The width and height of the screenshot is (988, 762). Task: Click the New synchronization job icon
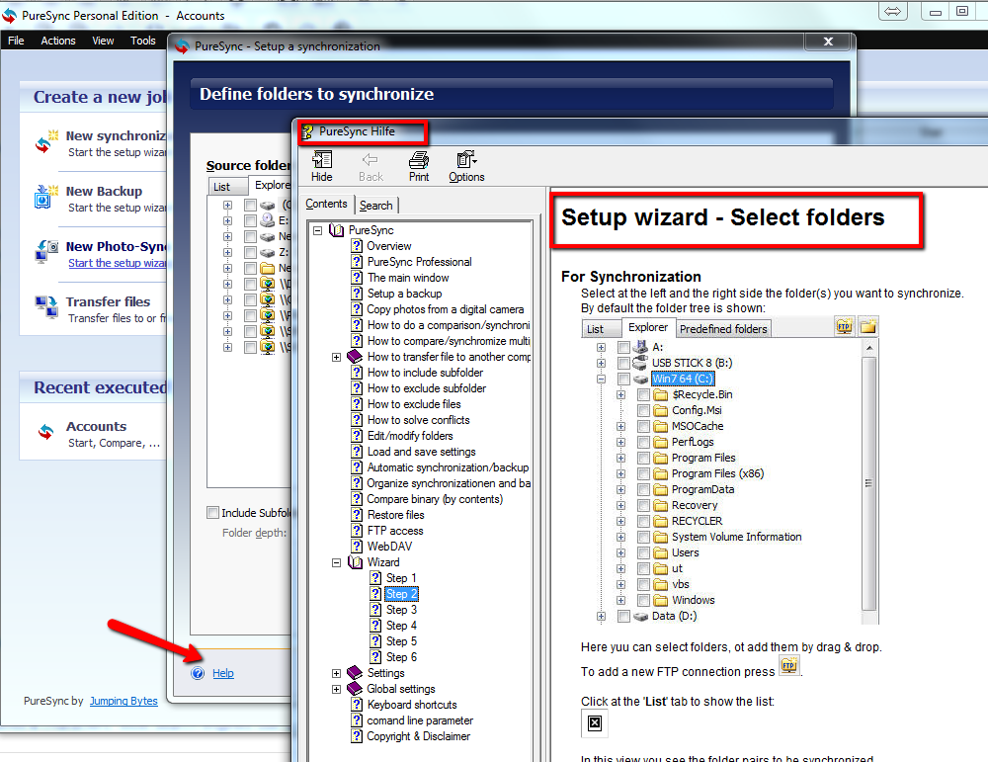(x=46, y=143)
